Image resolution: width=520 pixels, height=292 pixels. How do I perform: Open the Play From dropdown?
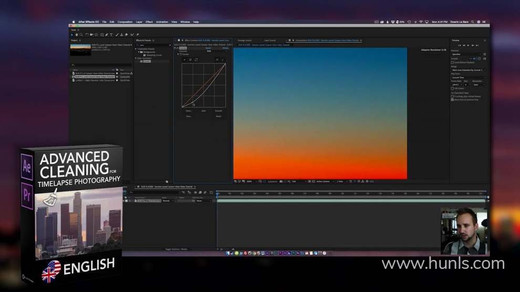(467, 77)
